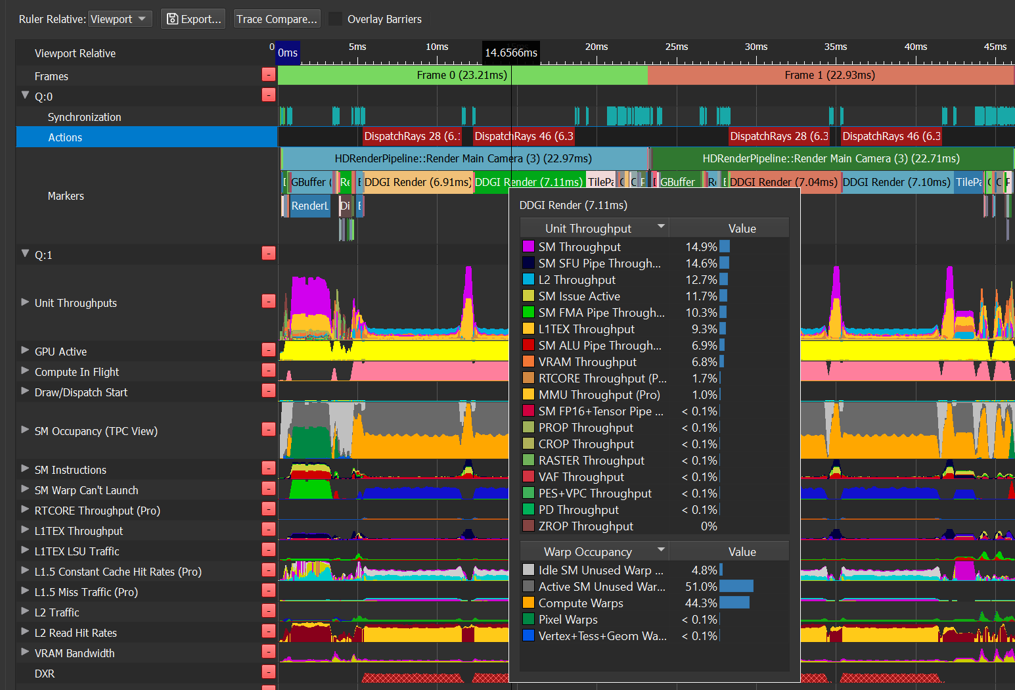Screen dimensions: 1015x690
Task: Select the Actions row
Action: [65, 137]
